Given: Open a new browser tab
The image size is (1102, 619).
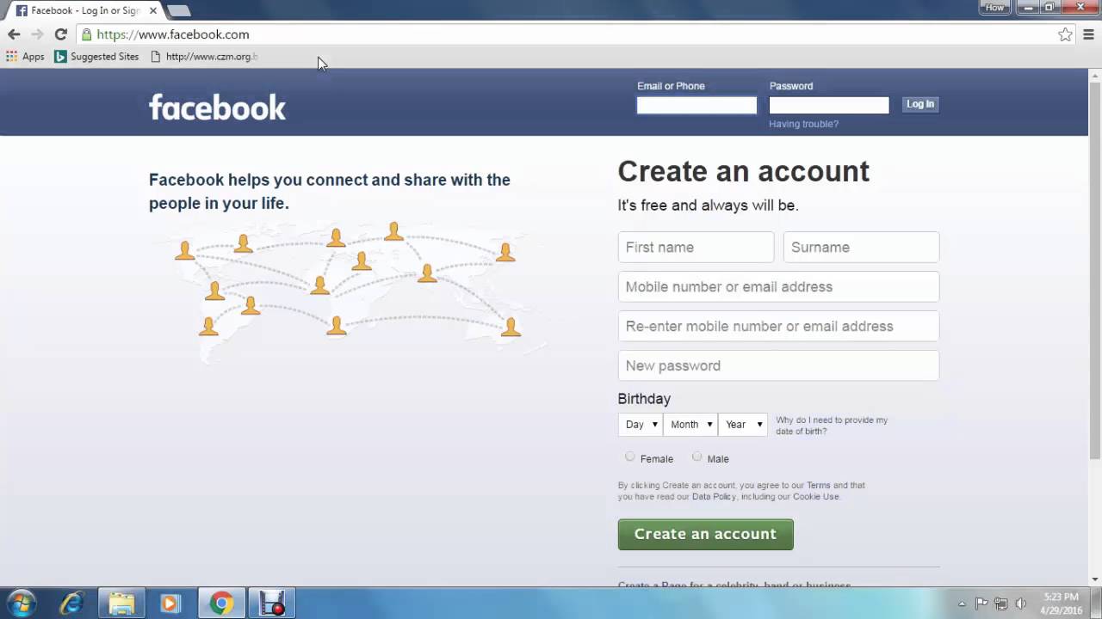Looking at the screenshot, I should click(x=178, y=10).
